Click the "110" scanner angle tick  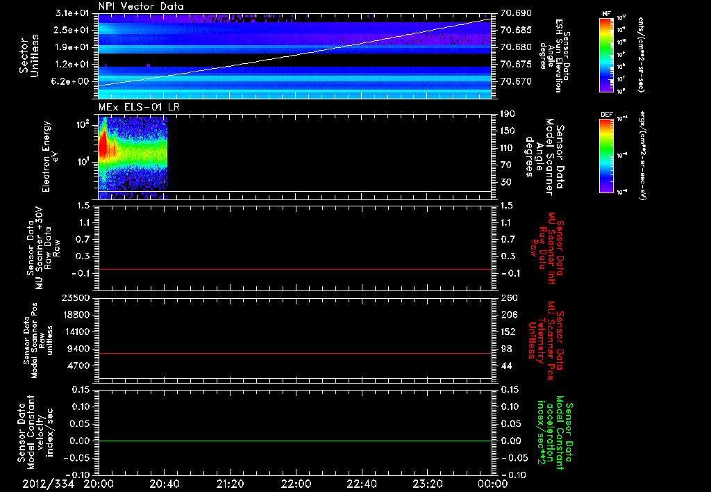tap(508, 148)
